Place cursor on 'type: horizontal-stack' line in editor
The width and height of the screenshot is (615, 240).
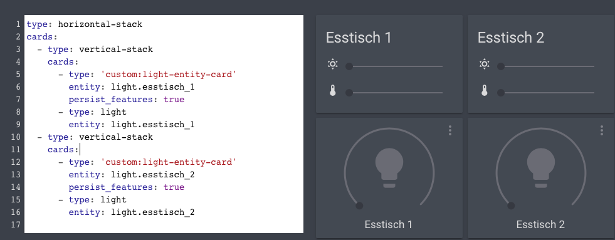point(85,24)
